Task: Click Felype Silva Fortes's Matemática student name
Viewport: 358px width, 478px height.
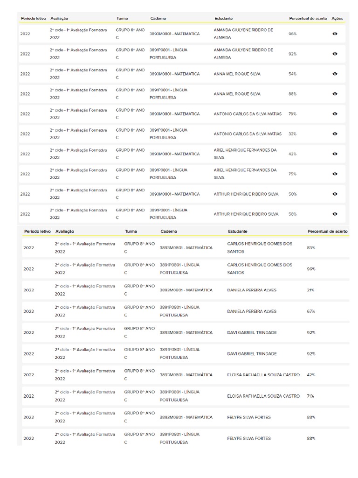Action: (x=248, y=417)
